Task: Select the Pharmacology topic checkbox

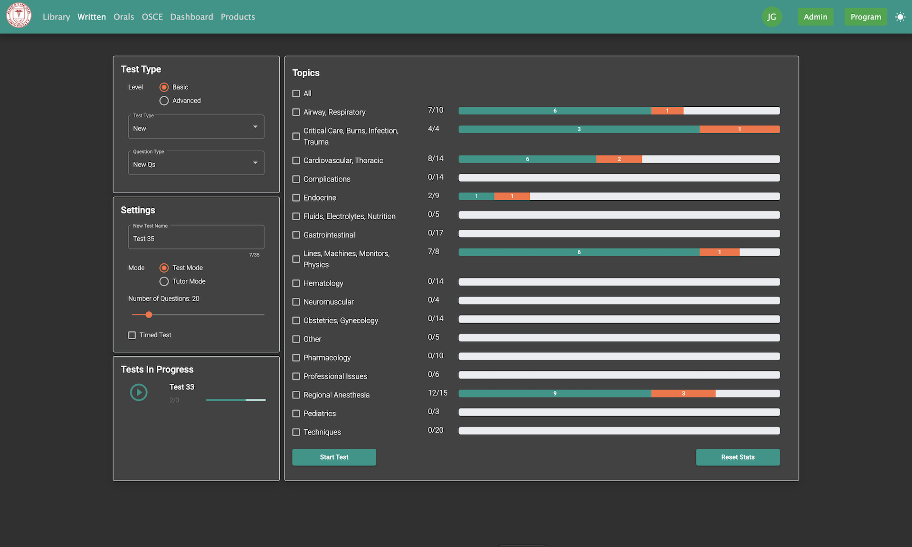Action: [x=296, y=358]
